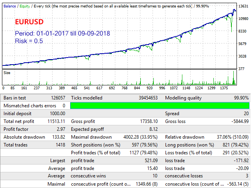Viewport: 251px width, 188px height.
Task: Click Average profit trade value 15.40
Action: tap(153, 168)
